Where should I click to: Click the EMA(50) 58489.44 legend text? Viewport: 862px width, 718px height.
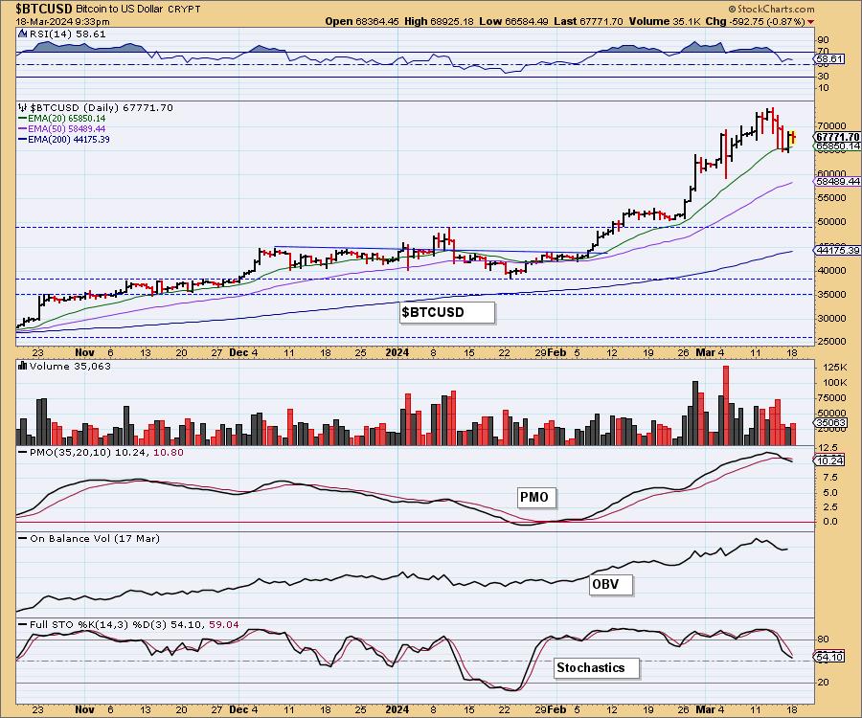coord(66,128)
